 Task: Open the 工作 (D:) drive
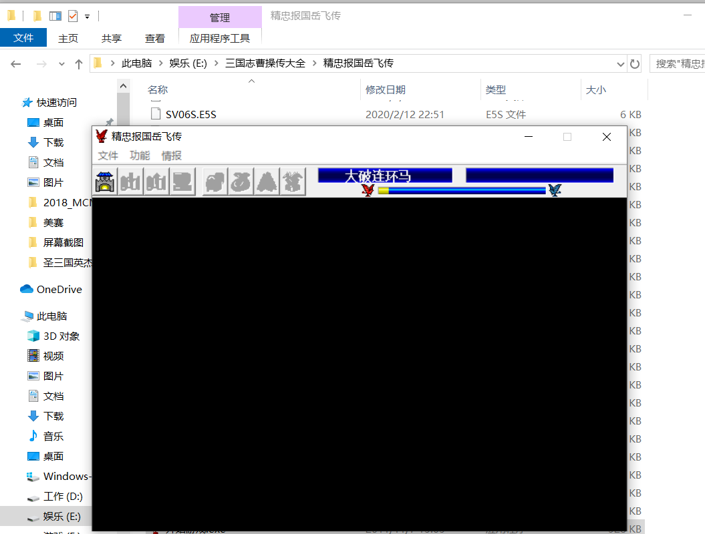tap(63, 496)
